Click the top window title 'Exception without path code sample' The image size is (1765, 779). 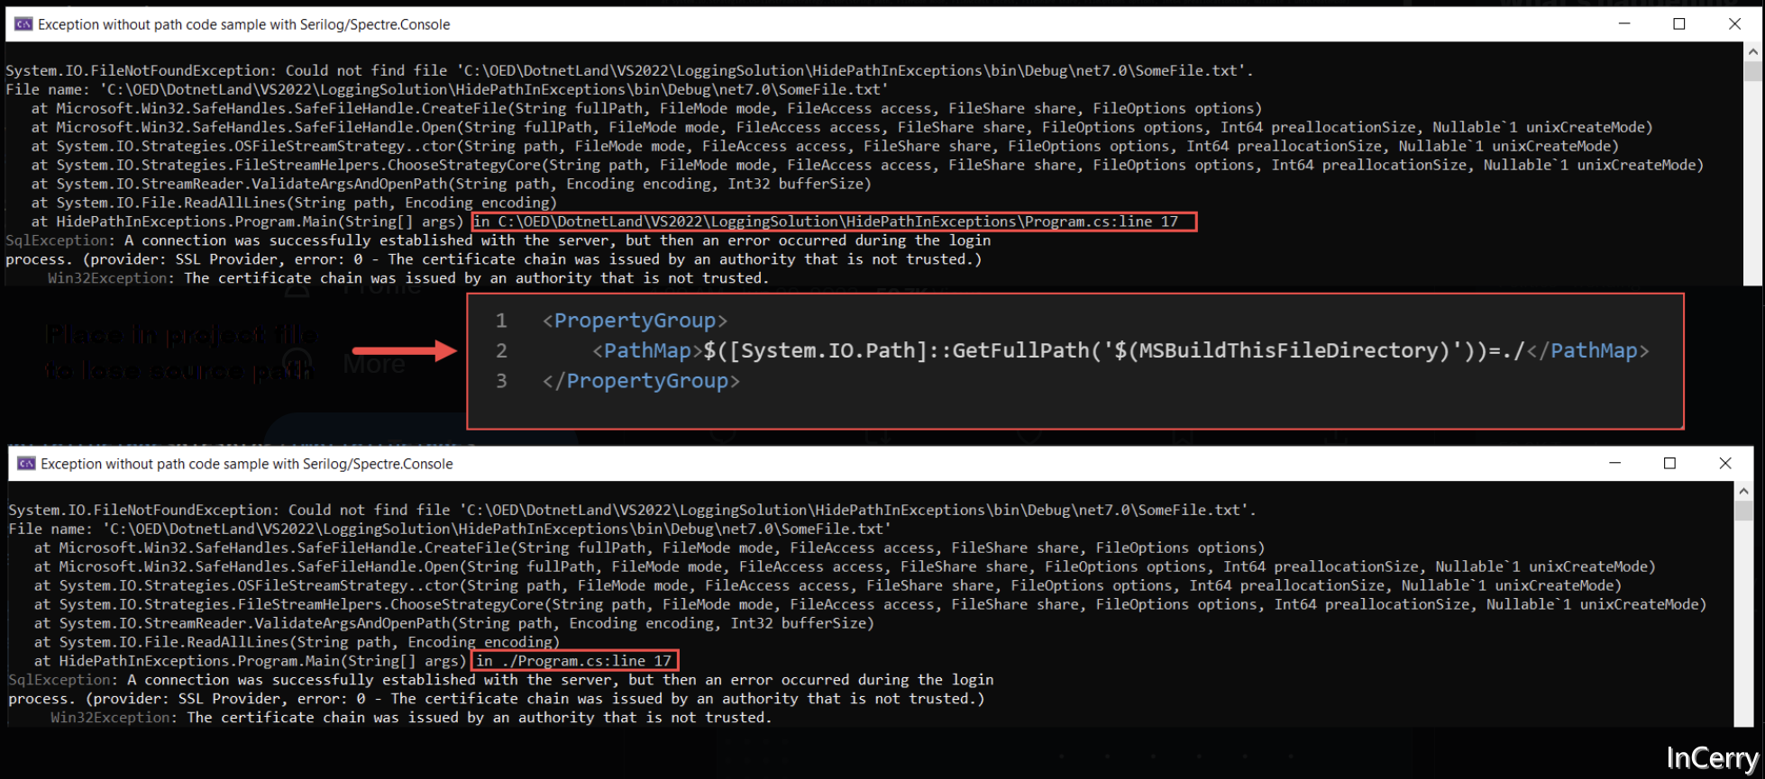tap(243, 24)
